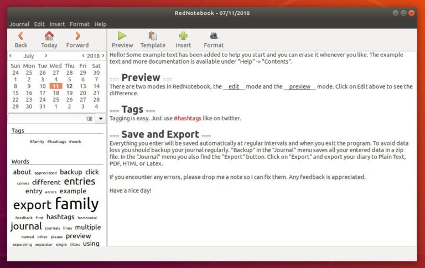Open the Help menu

(100, 24)
